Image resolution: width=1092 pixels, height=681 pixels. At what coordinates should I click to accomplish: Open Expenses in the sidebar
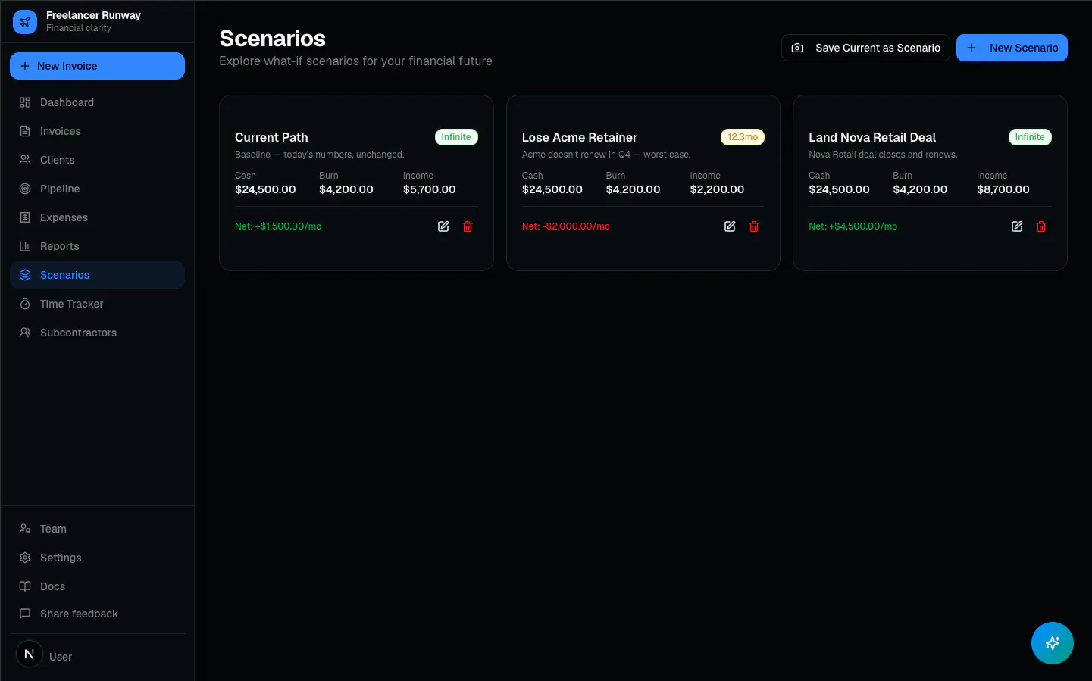click(x=97, y=217)
